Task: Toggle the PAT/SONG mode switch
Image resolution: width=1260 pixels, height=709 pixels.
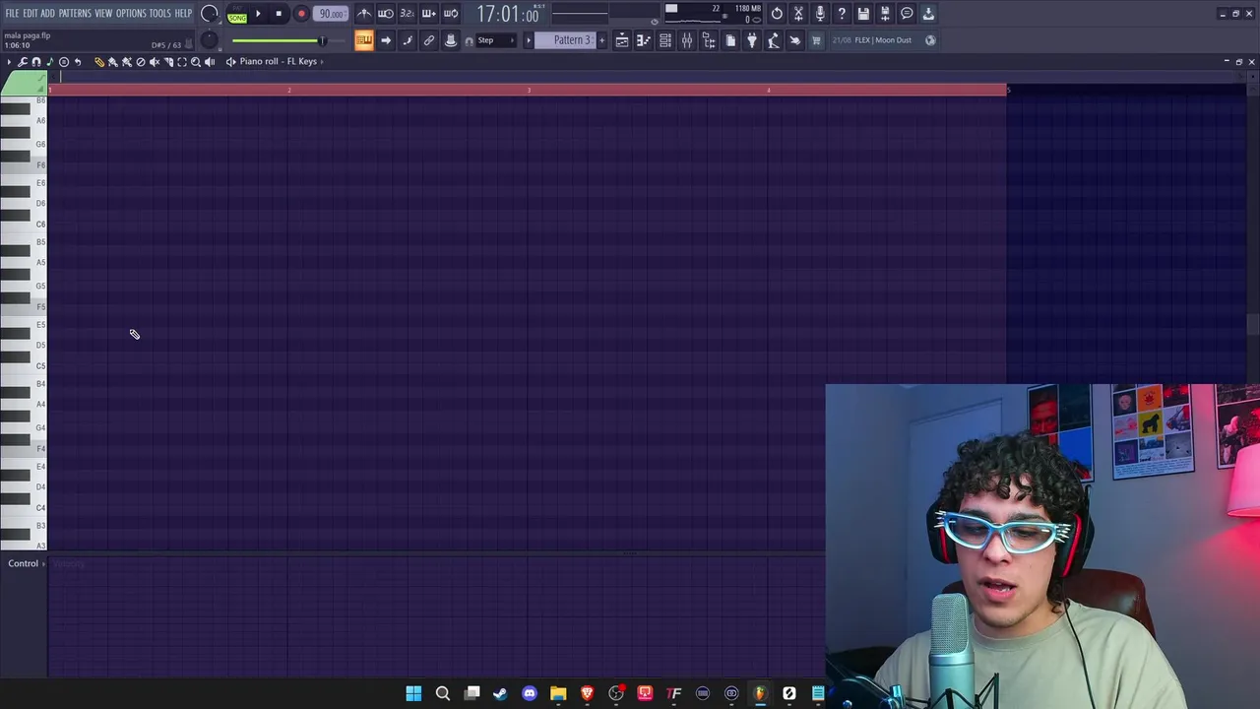Action: pyautogui.click(x=237, y=14)
